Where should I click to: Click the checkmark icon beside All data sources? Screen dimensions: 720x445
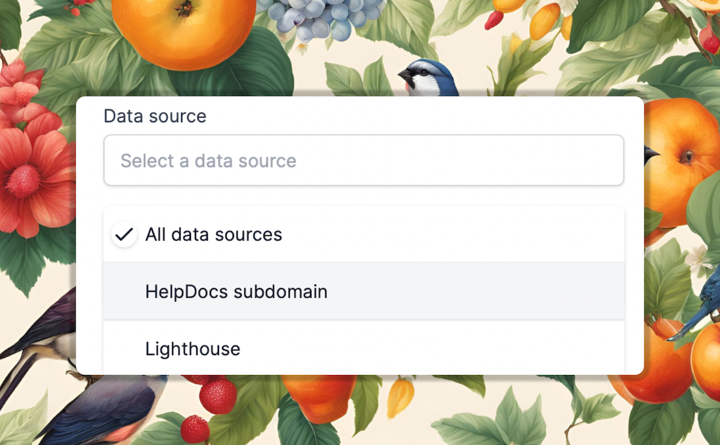(124, 234)
